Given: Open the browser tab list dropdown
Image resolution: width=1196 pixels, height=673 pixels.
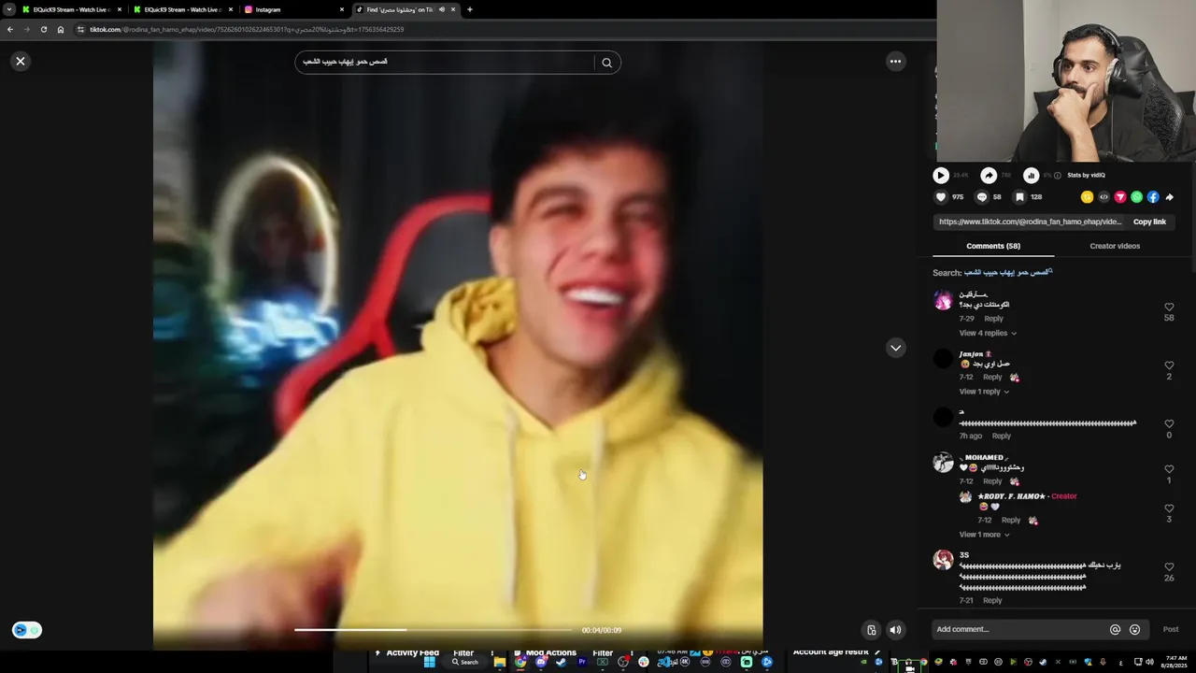Looking at the screenshot, I should tap(7, 9).
